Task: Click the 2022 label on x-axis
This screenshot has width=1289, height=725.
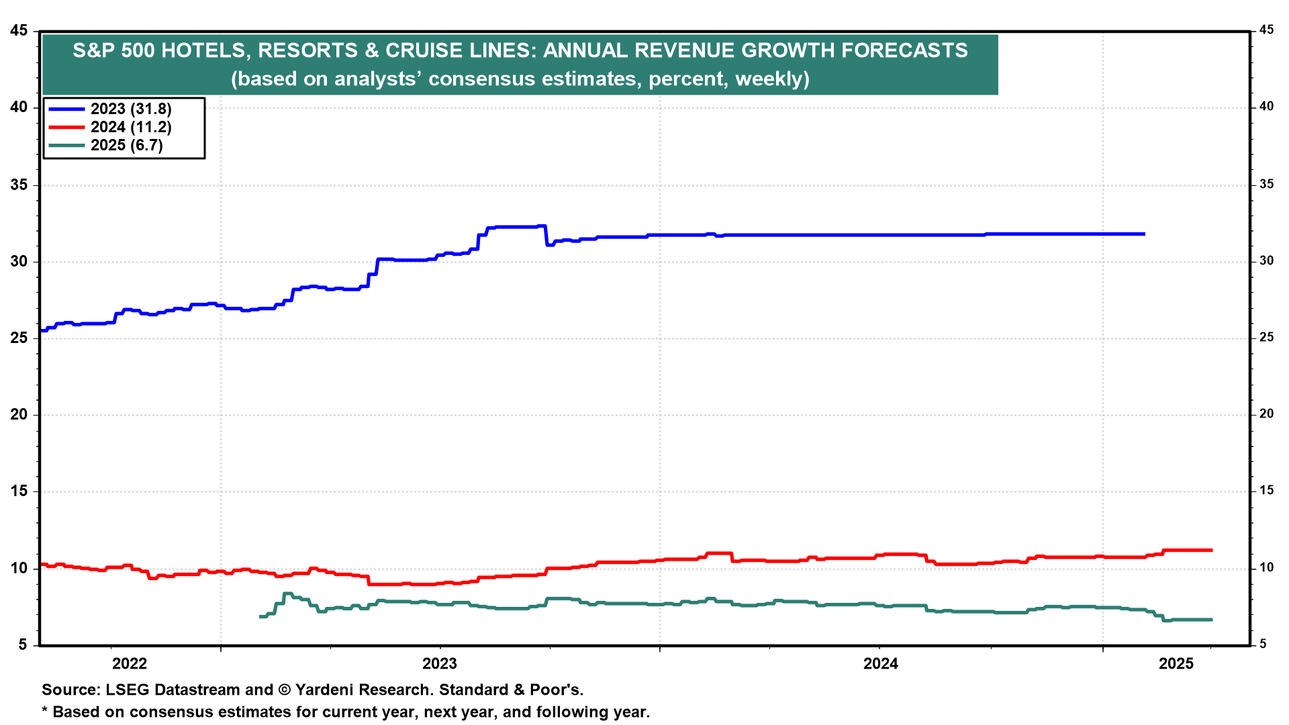Action: (130, 664)
